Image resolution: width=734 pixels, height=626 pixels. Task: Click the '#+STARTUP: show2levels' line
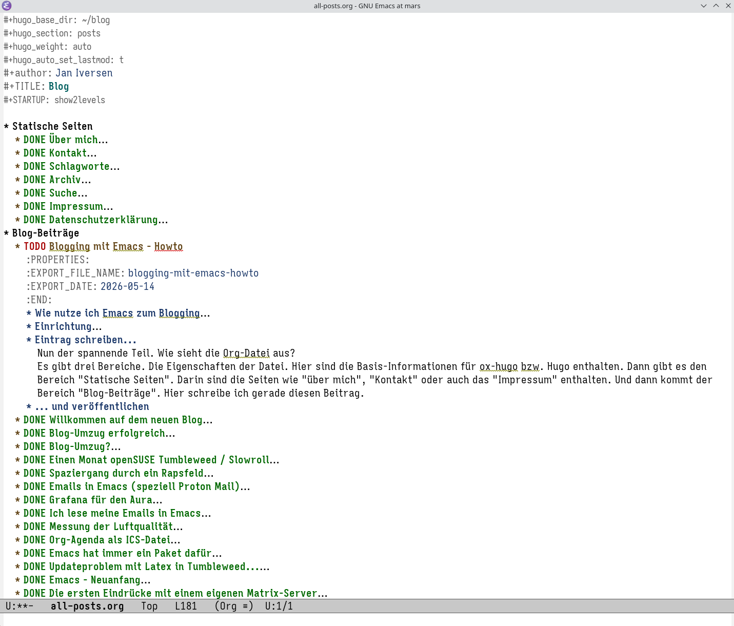(54, 100)
